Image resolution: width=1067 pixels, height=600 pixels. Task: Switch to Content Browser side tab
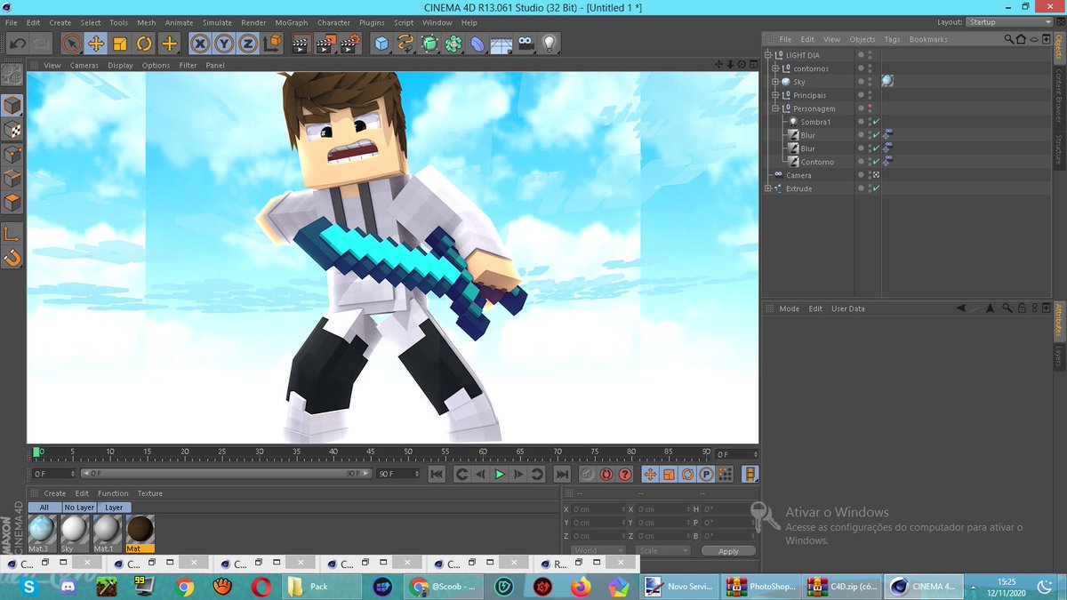[x=1058, y=98]
